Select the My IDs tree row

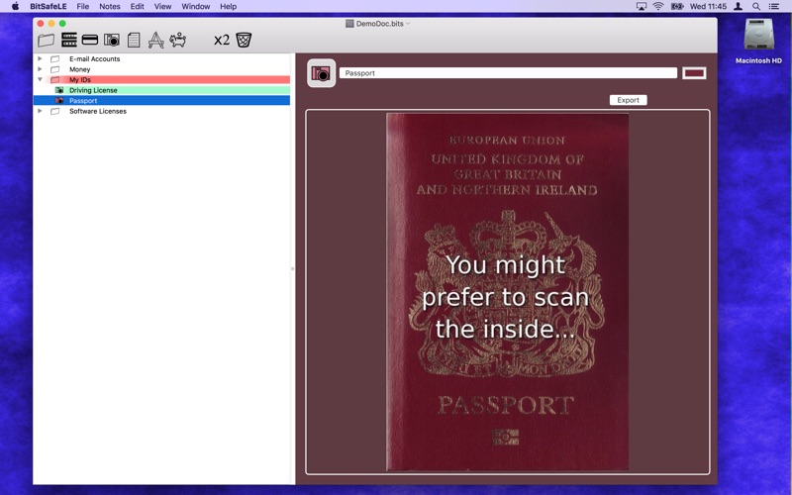[x=161, y=80]
